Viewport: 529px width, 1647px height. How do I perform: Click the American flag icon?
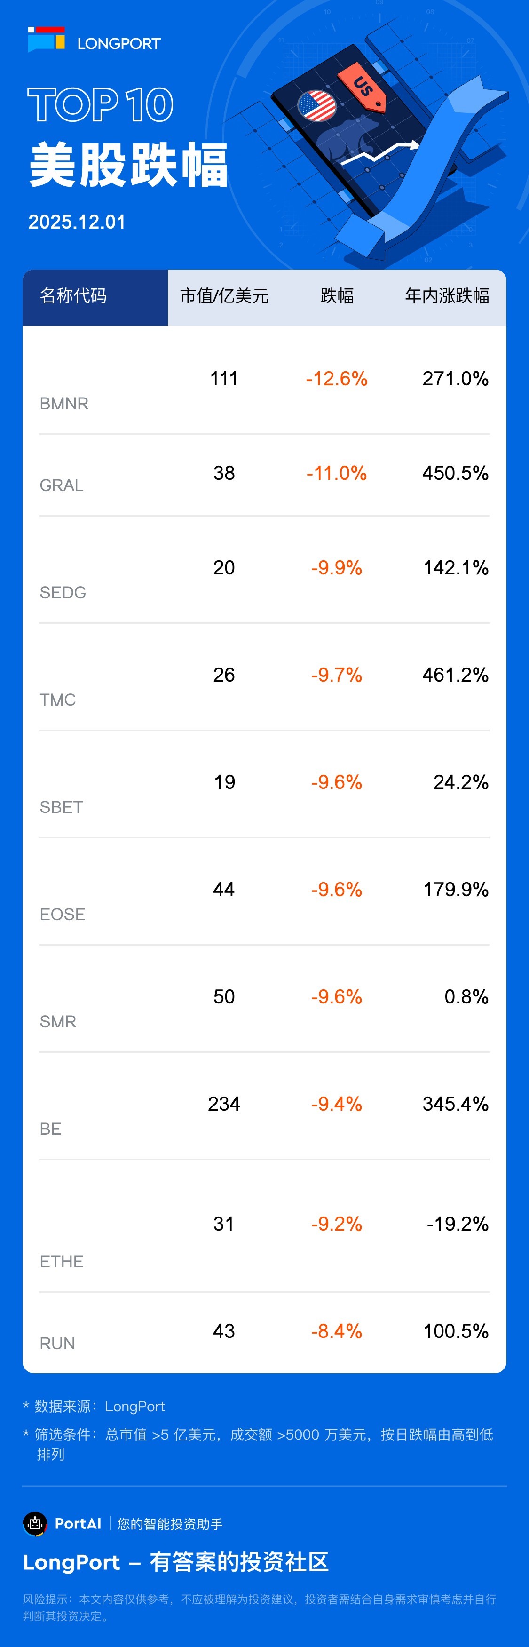(x=317, y=105)
